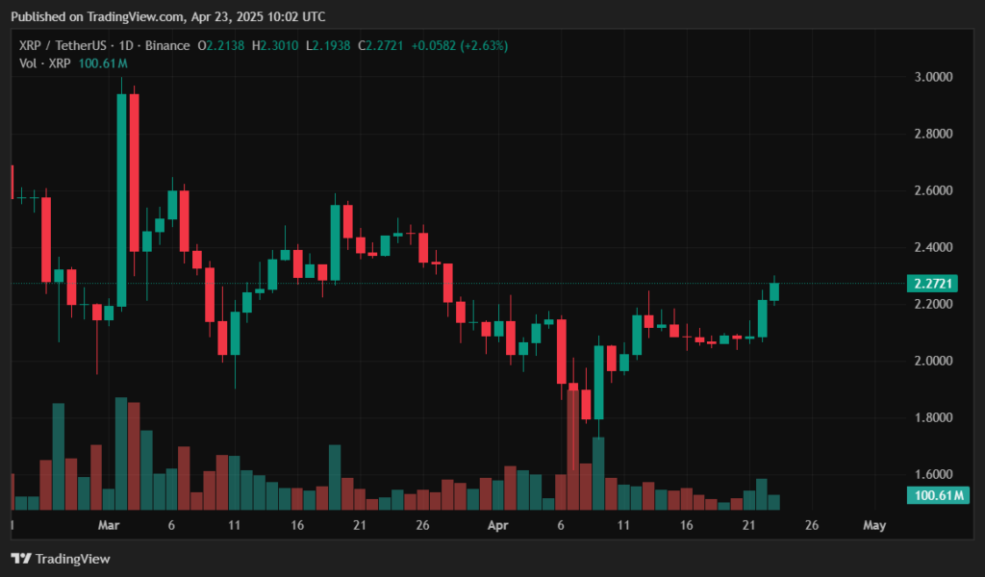Click the Open value O2.2138
The width and height of the screenshot is (985, 577).
[221, 46]
